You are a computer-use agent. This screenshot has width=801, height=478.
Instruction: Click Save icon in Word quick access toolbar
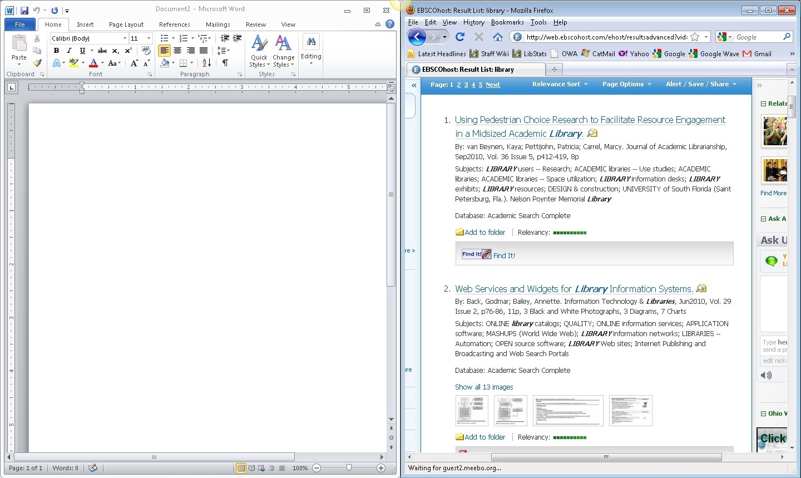click(24, 10)
